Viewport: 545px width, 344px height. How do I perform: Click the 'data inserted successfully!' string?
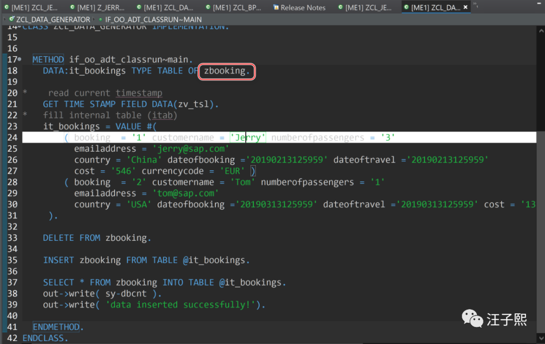(x=181, y=305)
